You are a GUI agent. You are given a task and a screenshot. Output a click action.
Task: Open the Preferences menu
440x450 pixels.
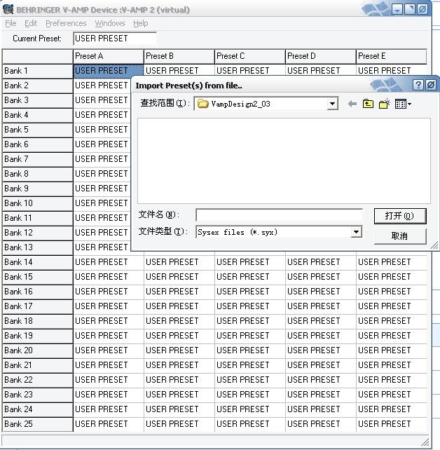coord(66,23)
